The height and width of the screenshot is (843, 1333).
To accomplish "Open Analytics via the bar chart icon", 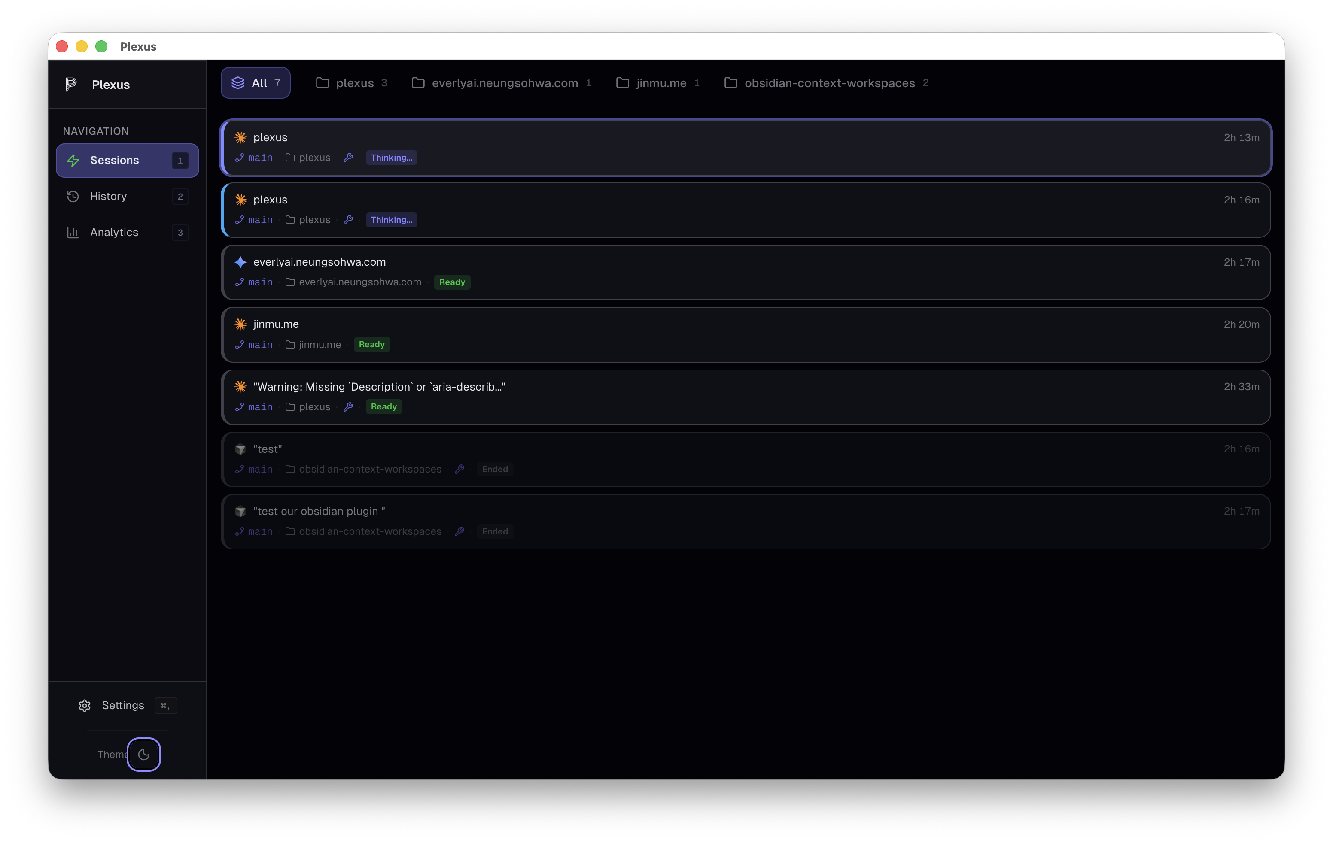I will tap(73, 232).
